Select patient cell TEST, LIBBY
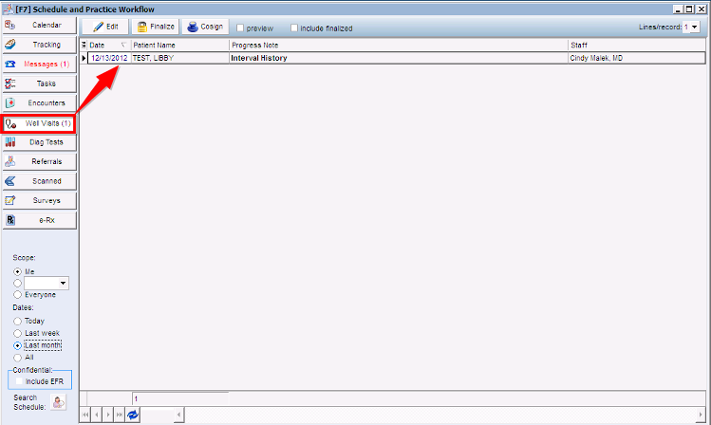Screen dimensions: 711x425 point(180,58)
